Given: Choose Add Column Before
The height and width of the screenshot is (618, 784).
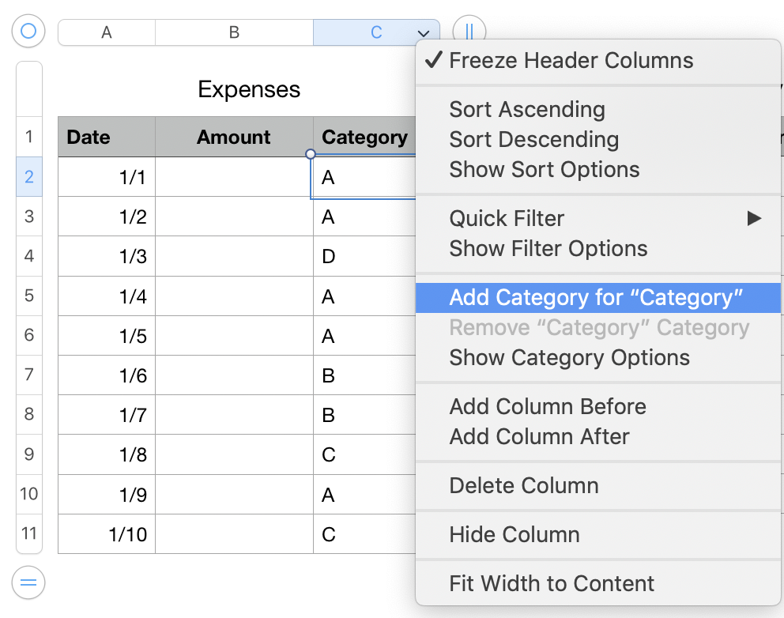Looking at the screenshot, I should pyautogui.click(x=548, y=407).
